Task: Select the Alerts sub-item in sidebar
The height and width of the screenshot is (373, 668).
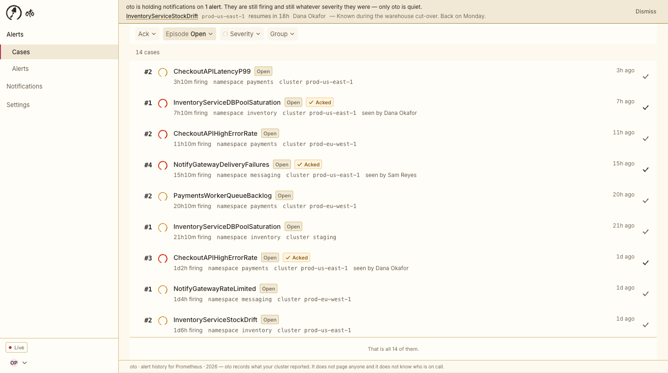Action: tap(59, 69)
